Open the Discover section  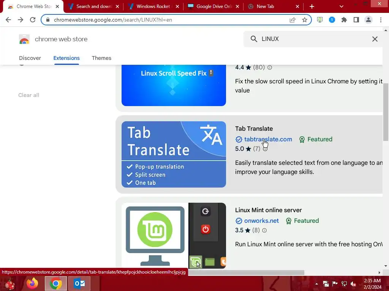tap(30, 58)
